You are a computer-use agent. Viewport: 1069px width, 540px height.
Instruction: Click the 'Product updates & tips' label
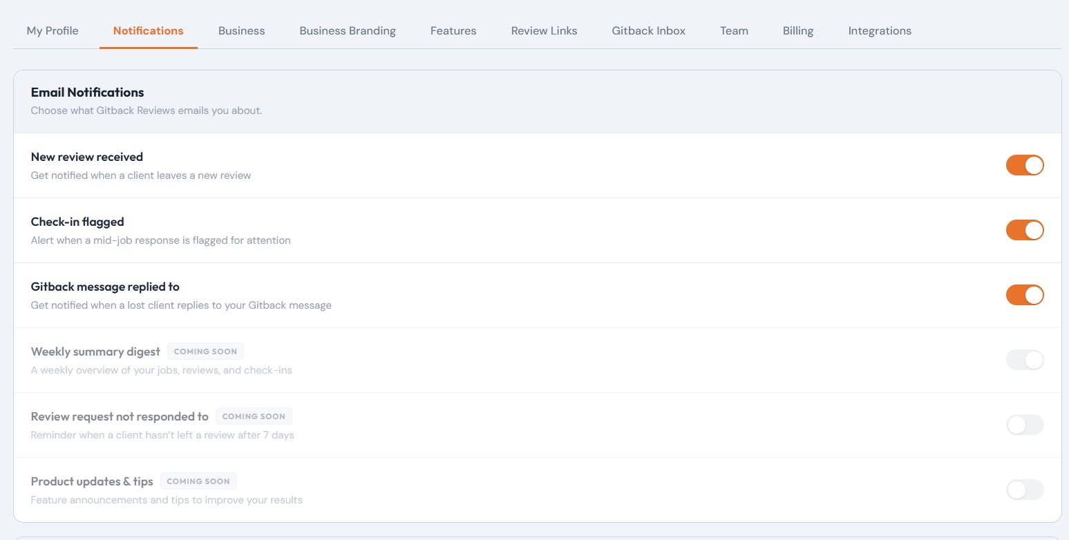coord(92,481)
